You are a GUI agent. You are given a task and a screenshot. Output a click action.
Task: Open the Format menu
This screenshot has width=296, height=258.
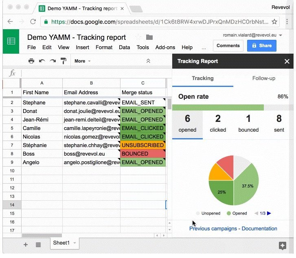104,47
